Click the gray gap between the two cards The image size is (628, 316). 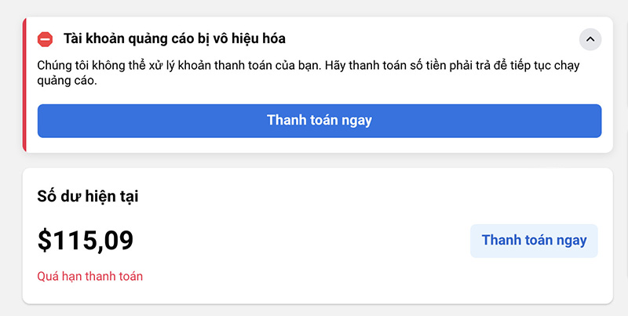314,160
